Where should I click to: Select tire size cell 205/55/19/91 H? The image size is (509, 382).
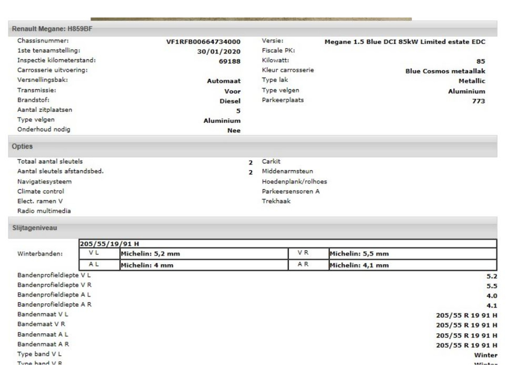tap(288, 244)
